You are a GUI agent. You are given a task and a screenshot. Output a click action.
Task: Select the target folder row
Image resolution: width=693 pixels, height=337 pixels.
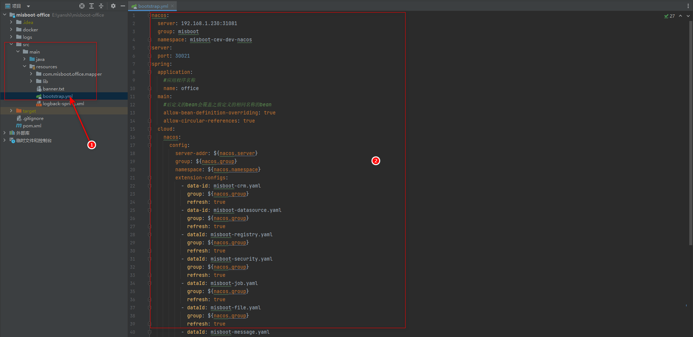click(64, 111)
